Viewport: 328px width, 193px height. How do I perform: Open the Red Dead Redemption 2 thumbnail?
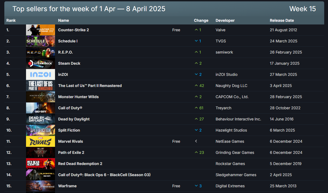[40, 164]
